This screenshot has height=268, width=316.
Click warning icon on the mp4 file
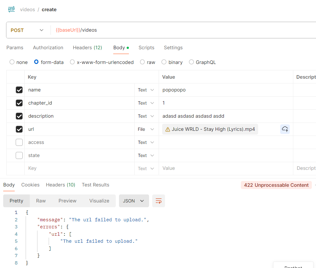tap(168, 130)
